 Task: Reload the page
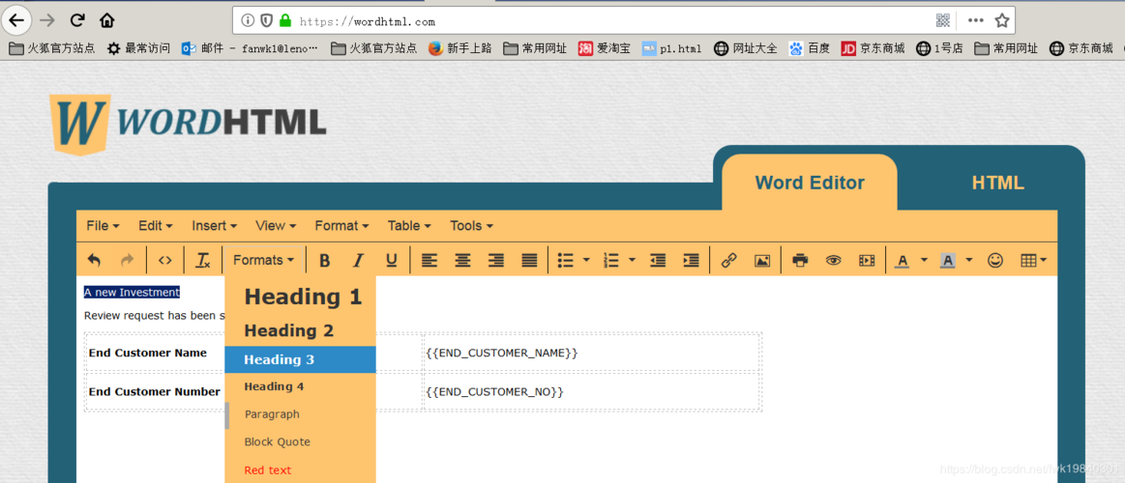pos(77,20)
